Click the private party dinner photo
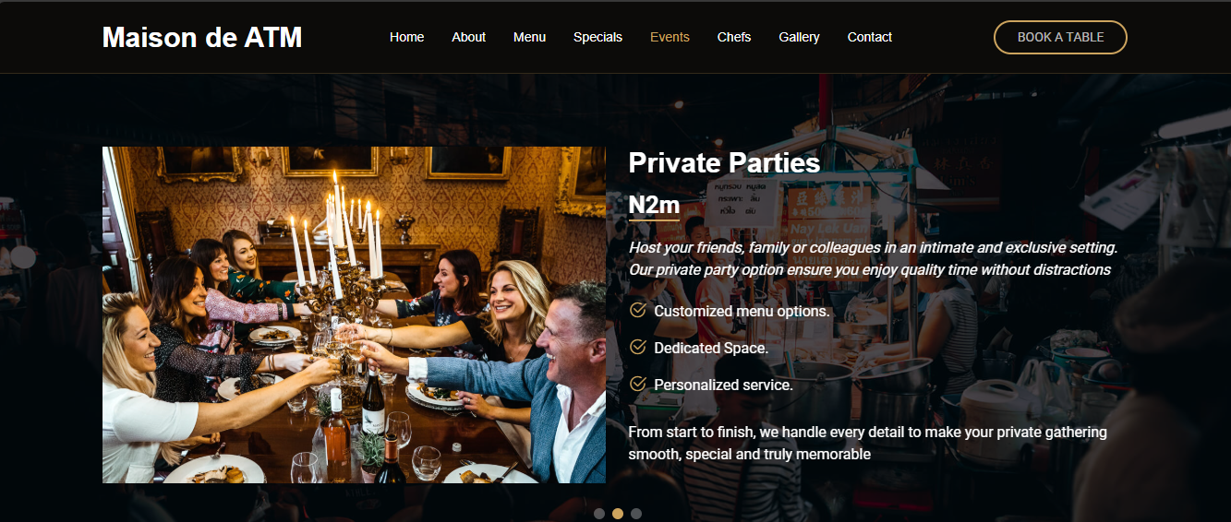The width and height of the screenshot is (1231, 522). (354, 314)
